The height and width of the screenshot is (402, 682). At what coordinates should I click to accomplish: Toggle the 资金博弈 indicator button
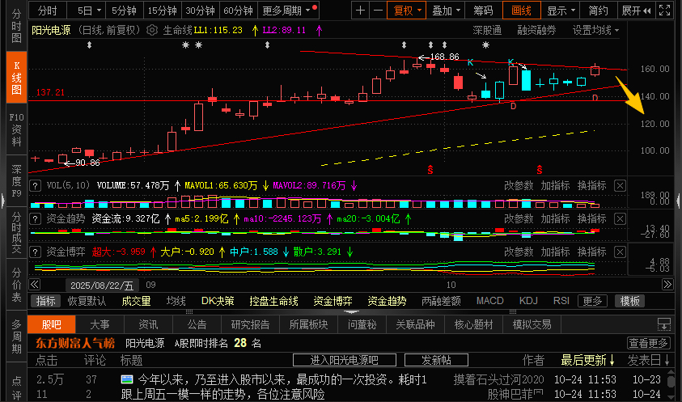(x=333, y=301)
